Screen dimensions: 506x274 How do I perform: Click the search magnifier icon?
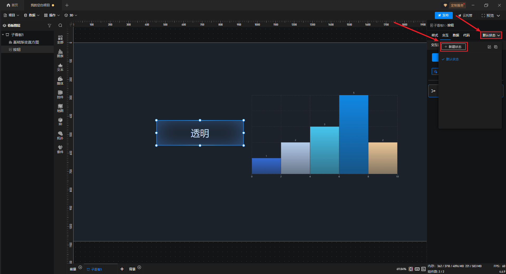[x=60, y=26]
